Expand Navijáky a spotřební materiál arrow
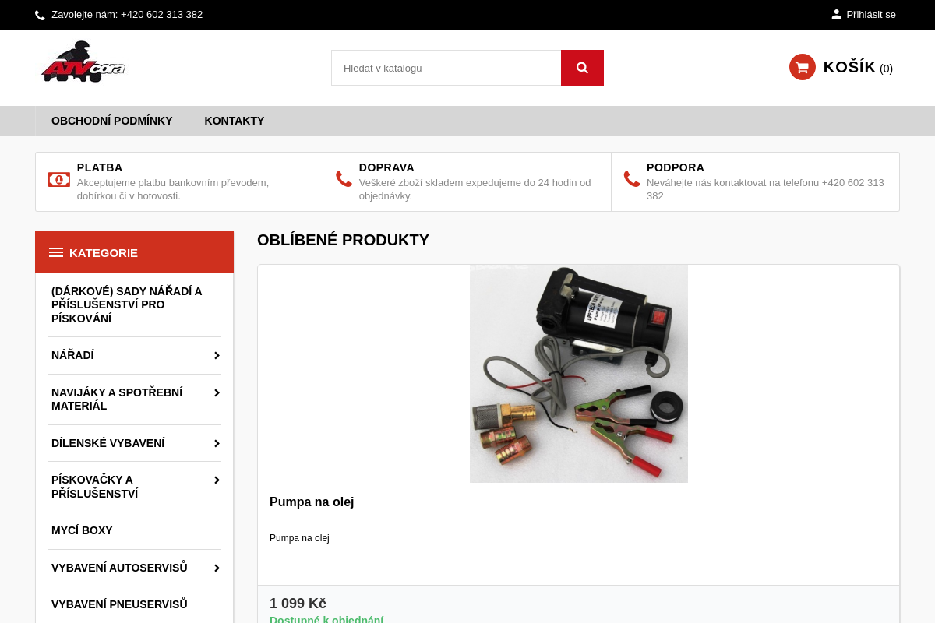Image resolution: width=935 pixels, height=623 pixels. [217, 392]
